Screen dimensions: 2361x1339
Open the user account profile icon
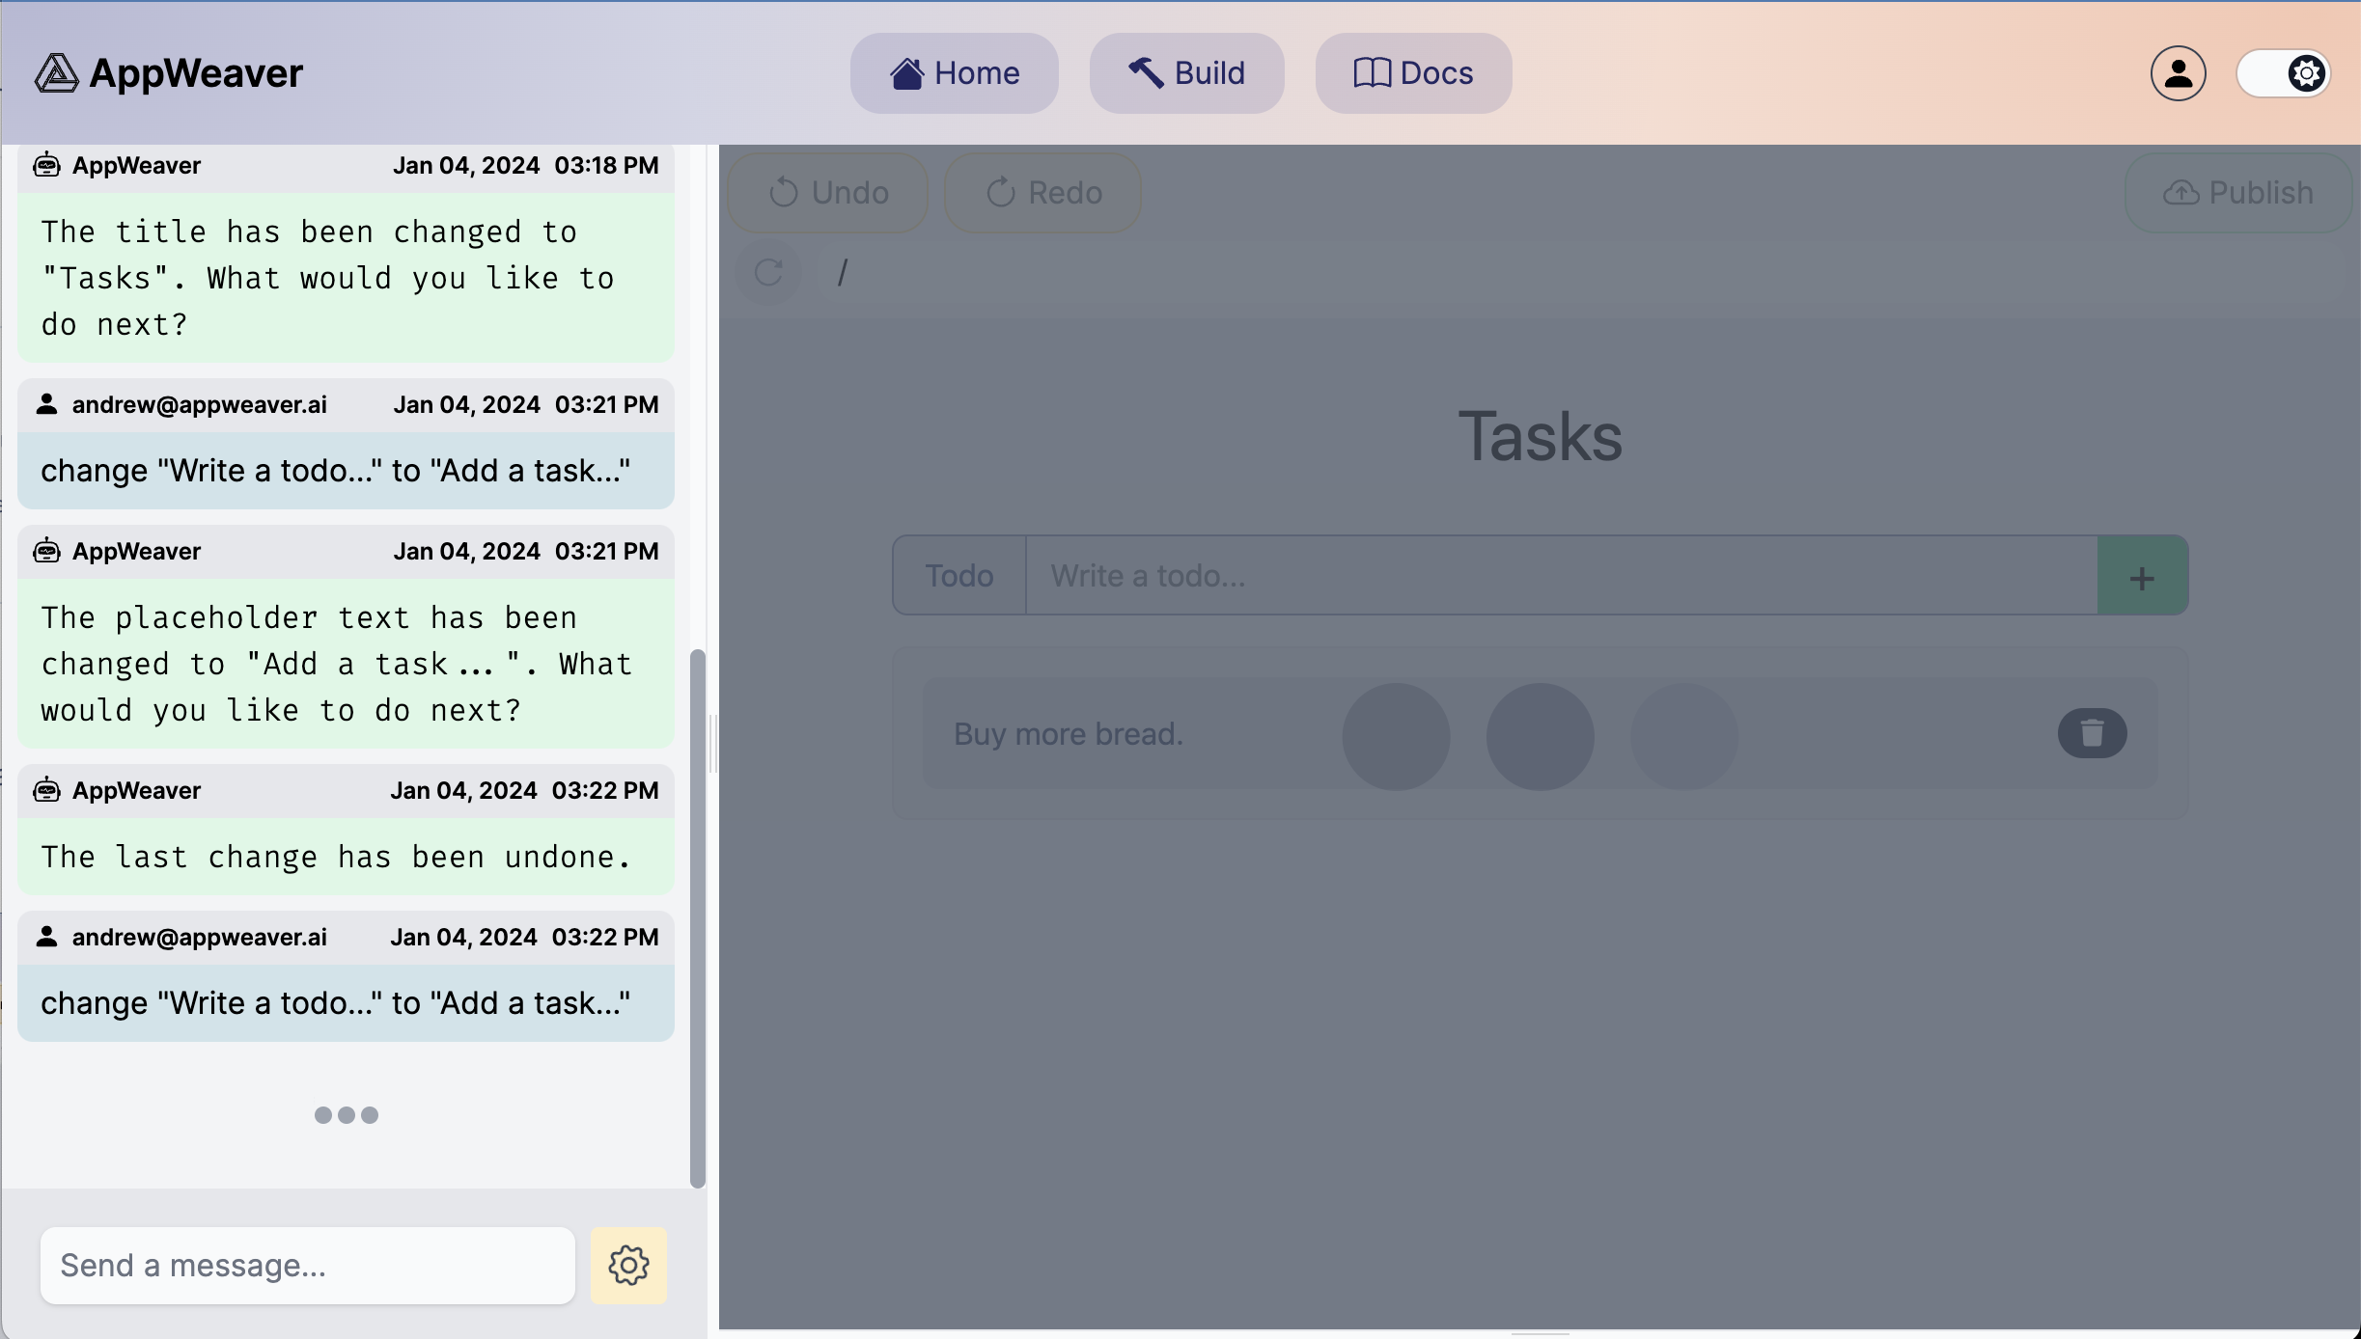coord(2178,73)
